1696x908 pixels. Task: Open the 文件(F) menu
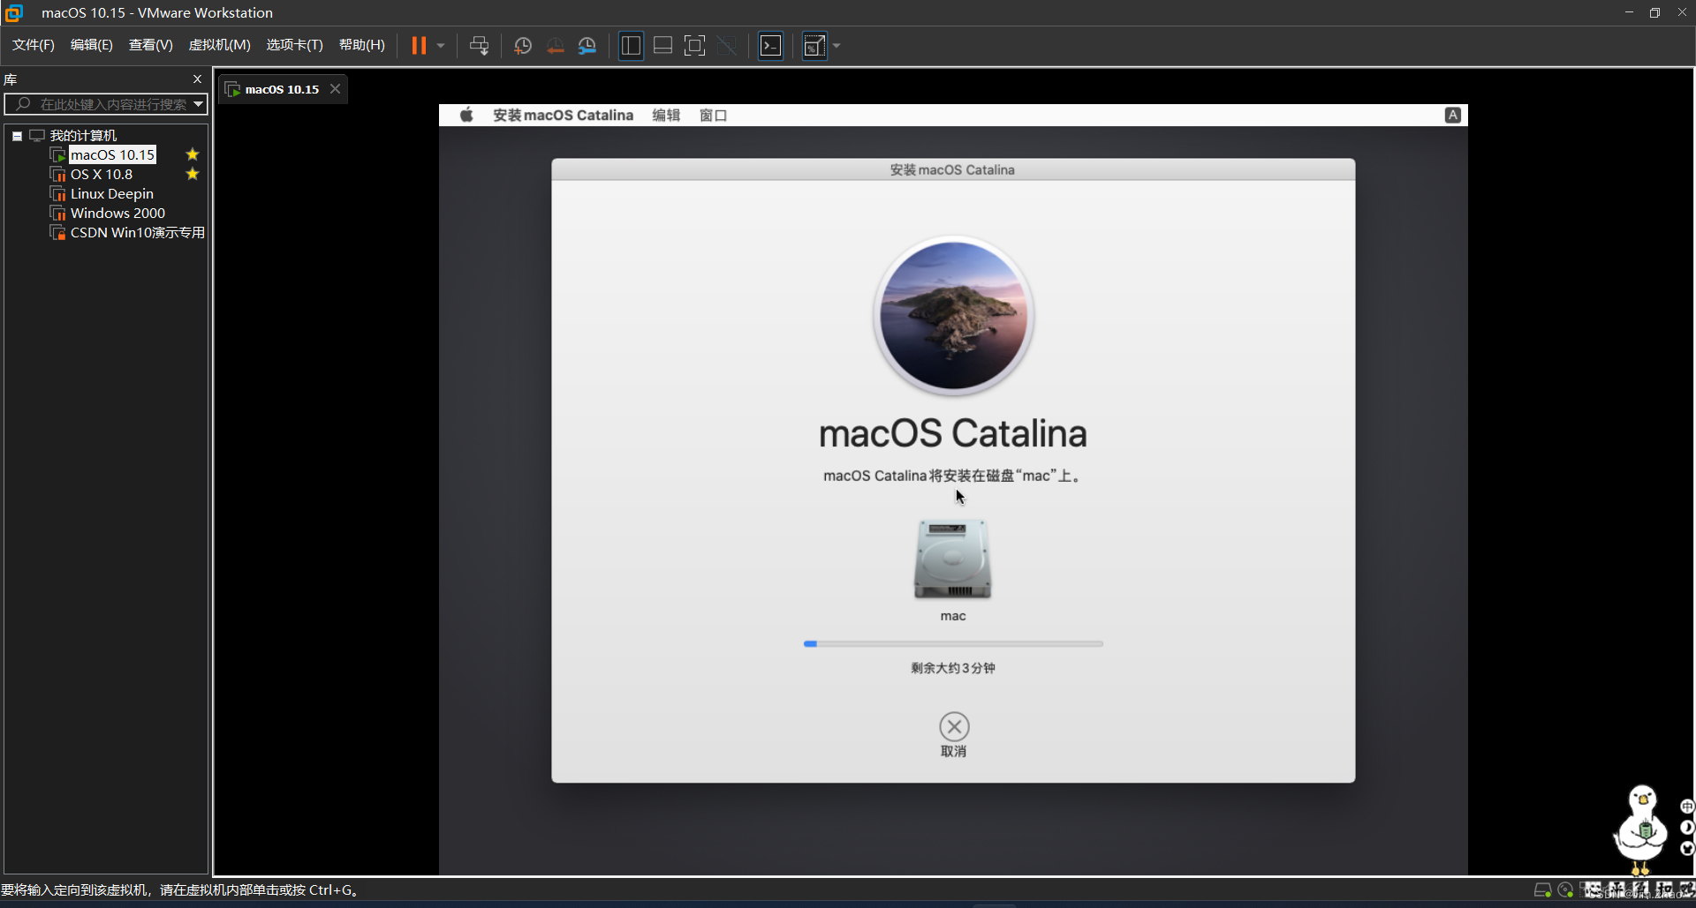point(34,45)
